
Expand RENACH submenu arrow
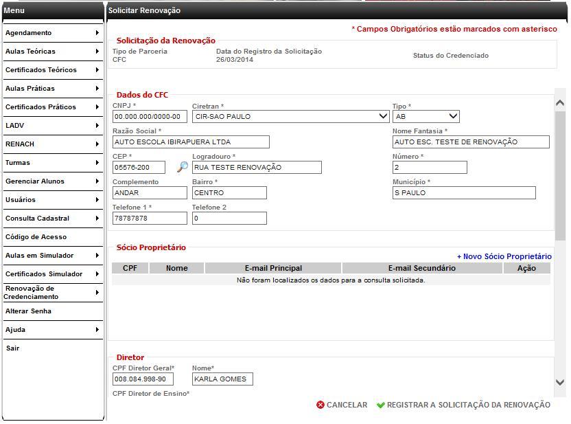97,144
